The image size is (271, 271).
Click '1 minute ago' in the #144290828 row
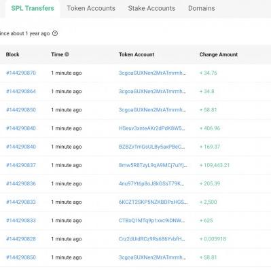pyautogui.click(x=67, y=239)
